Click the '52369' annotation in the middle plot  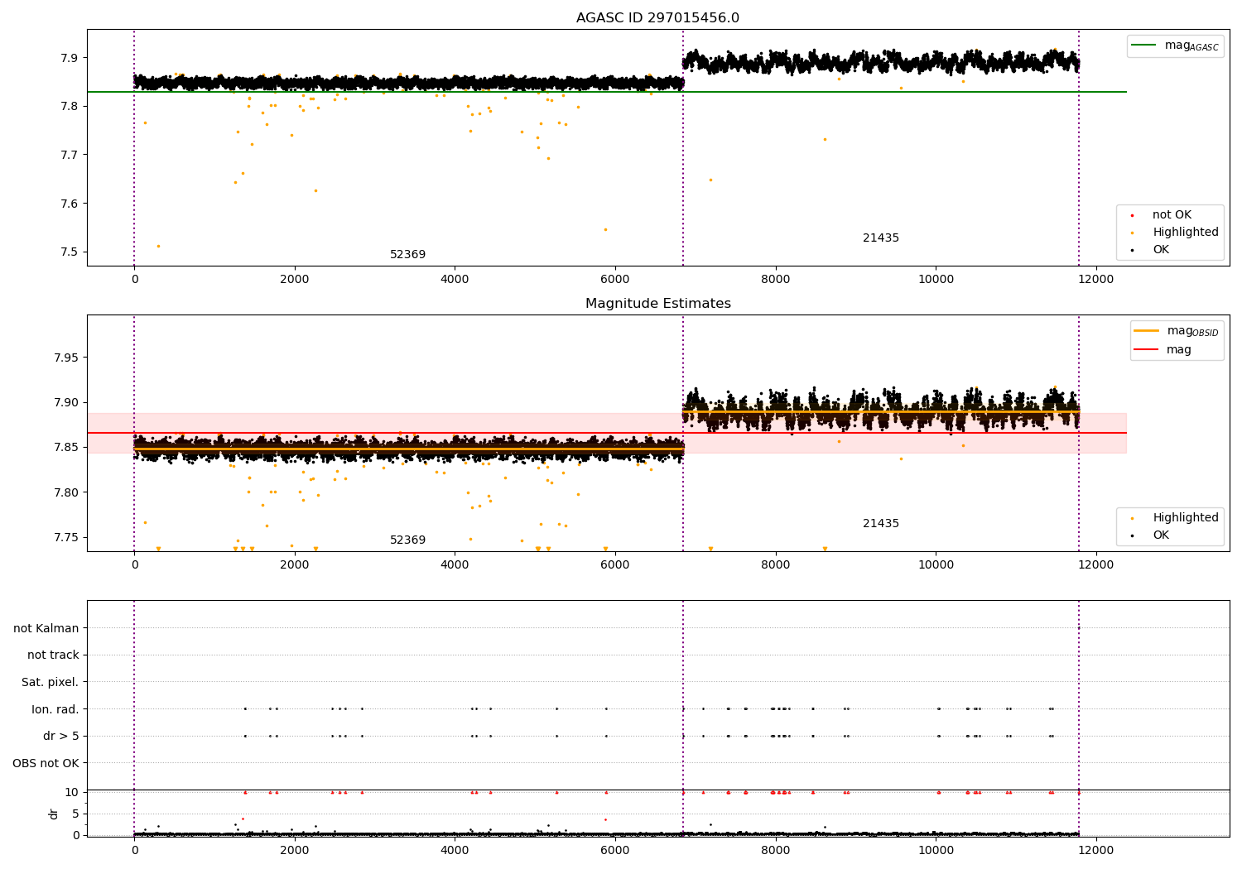click(x=407, y=540)
